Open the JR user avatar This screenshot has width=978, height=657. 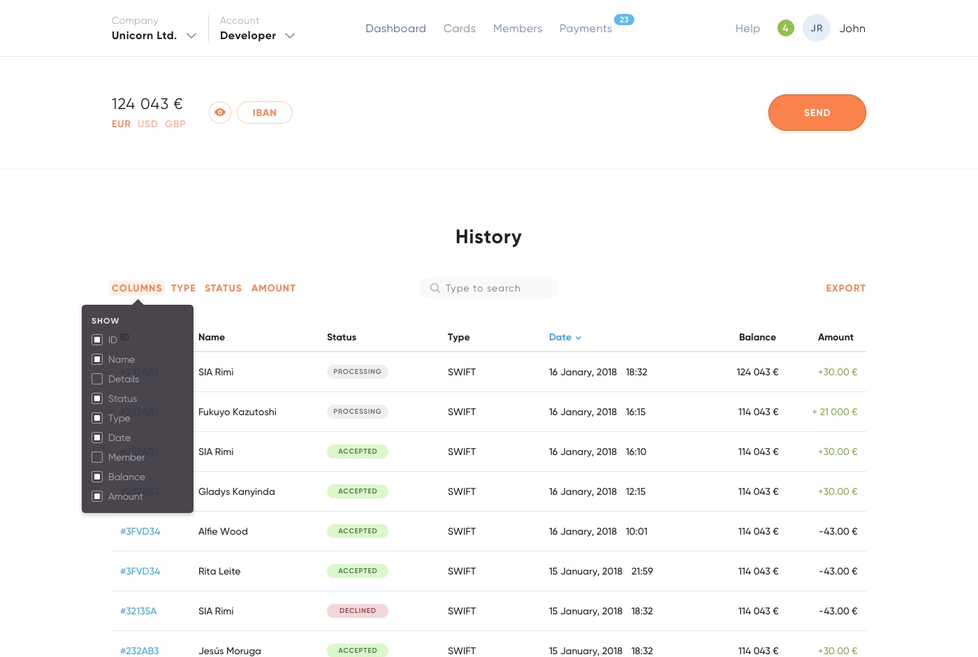coord(817,29)
